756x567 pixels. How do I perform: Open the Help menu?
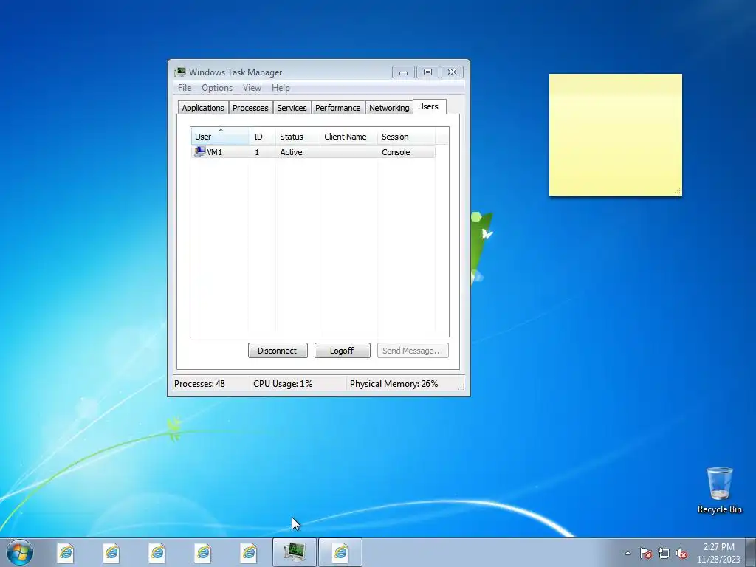[x=281, y=88]
